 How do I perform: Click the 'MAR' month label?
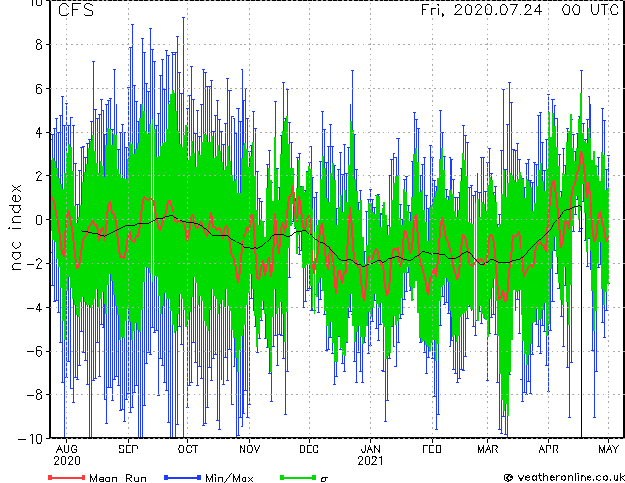pyautogui.click(x=488, y=449)
